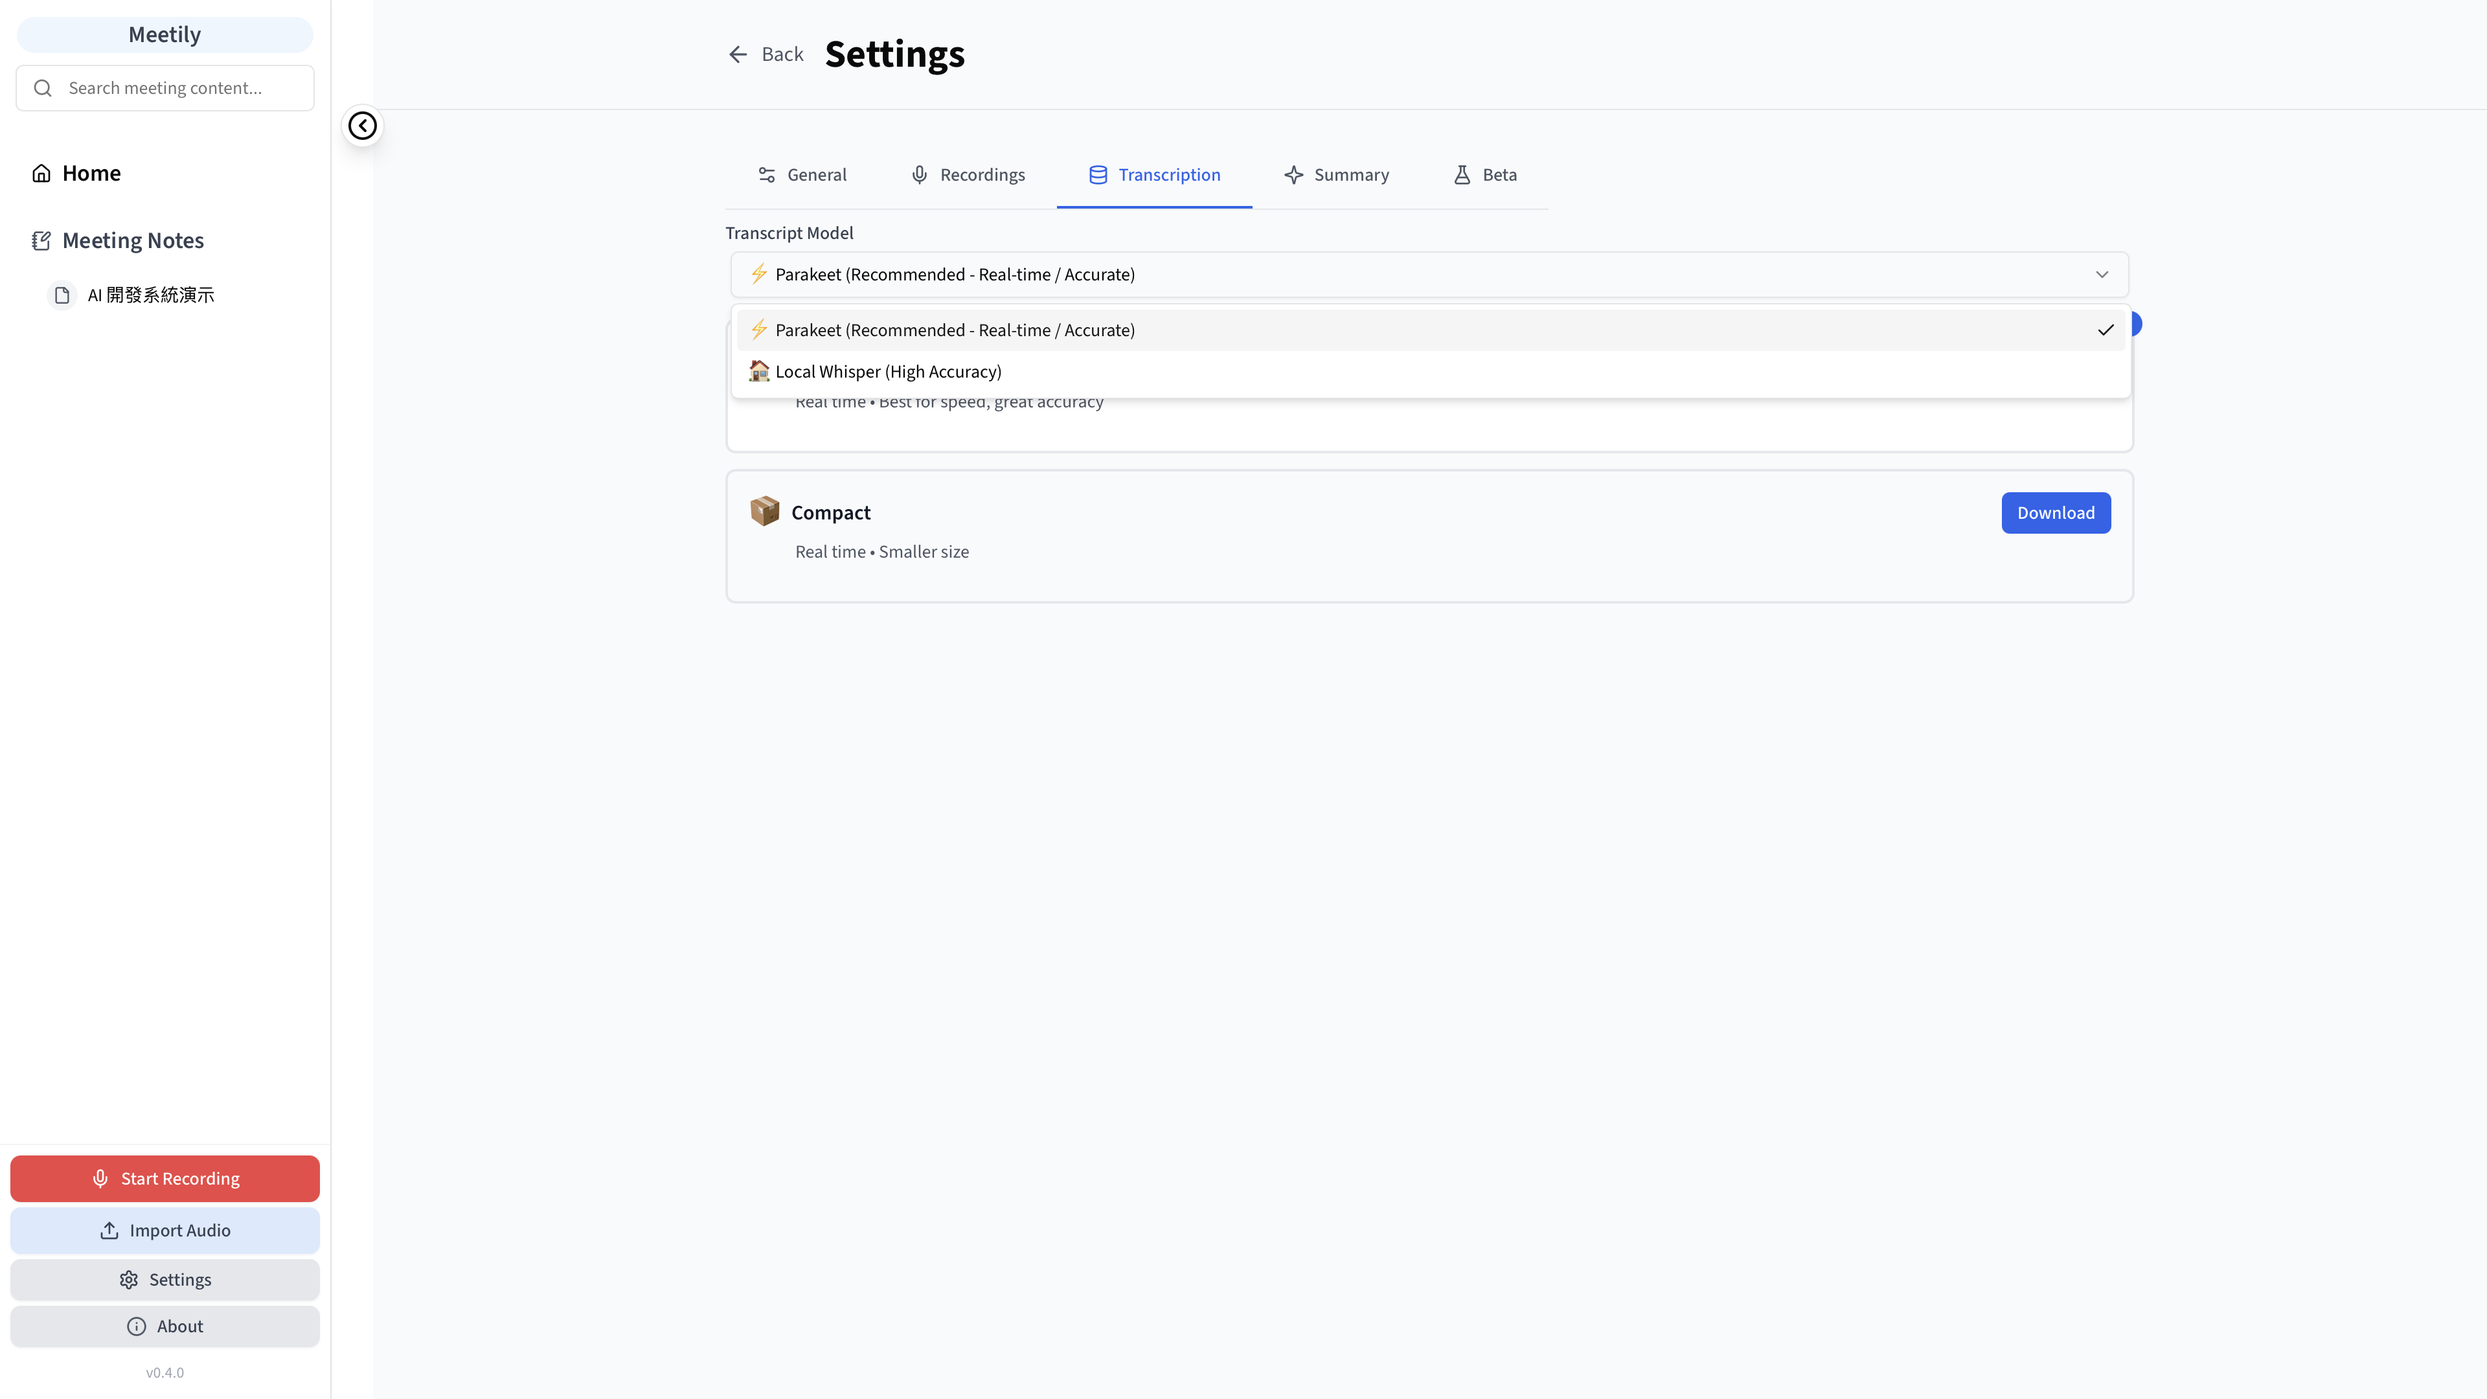Screen dimensions: 2487x1399
Task: Open the Import Audio button
Action: [x=165, y=1231]
